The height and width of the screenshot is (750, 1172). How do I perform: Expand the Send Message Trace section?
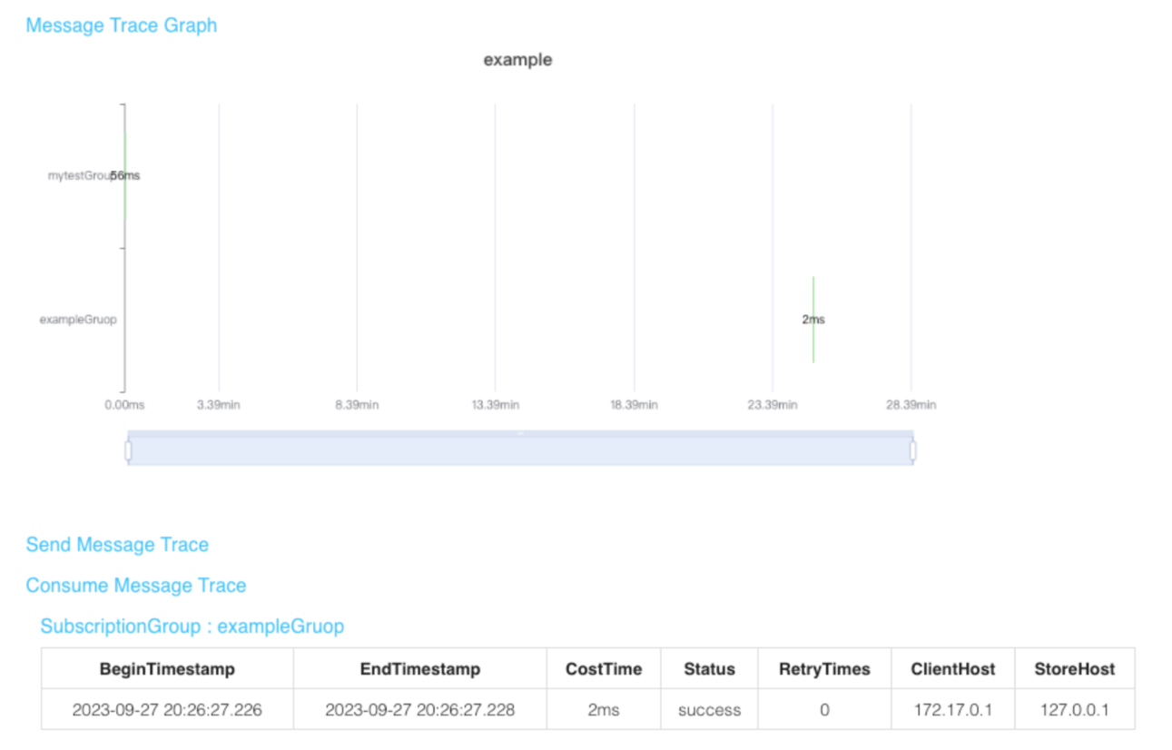[117, 545]
